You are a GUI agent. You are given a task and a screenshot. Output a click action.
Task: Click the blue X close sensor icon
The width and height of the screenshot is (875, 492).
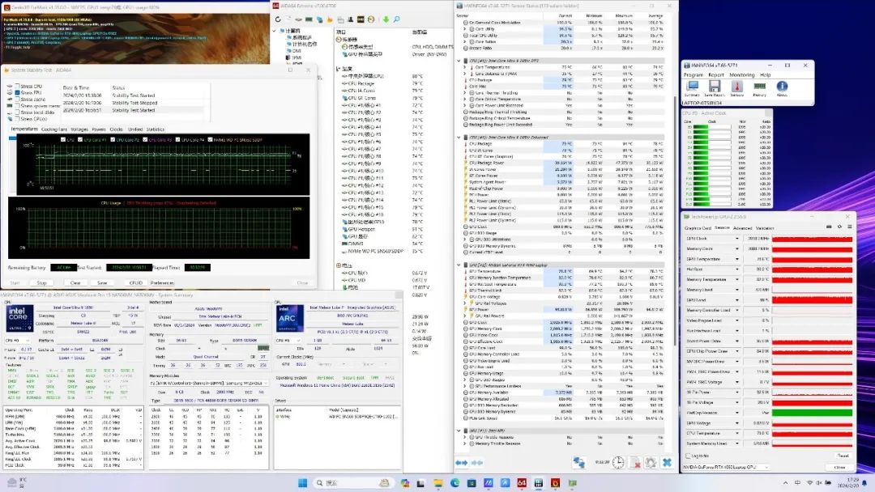click(666, 462)
